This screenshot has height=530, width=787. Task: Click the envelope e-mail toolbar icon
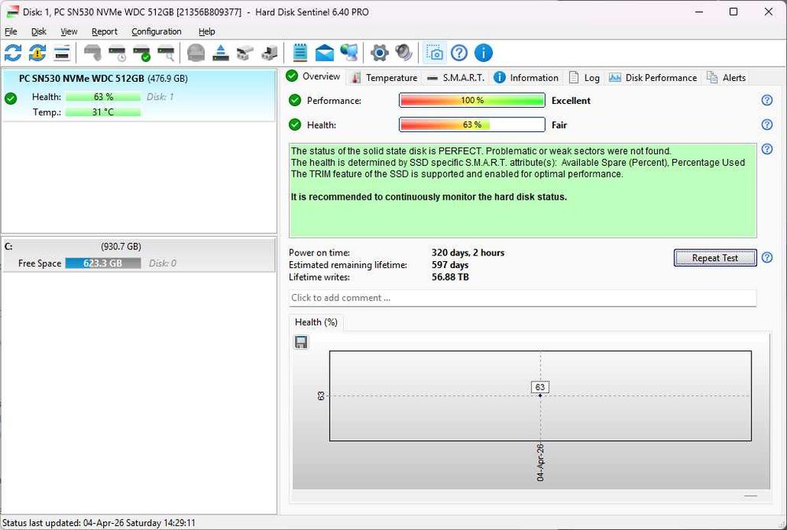click(x=324, y=53)
